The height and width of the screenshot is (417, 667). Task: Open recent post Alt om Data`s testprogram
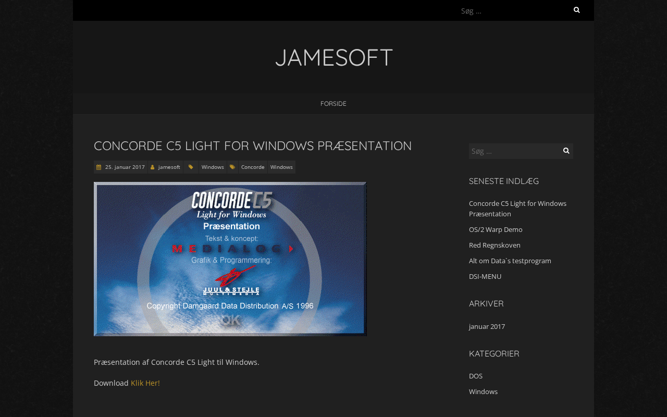(x=510, y=261)
